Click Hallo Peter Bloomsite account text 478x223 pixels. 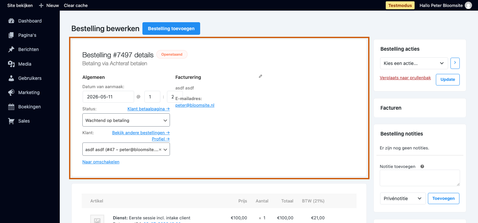tap(441, 5)
